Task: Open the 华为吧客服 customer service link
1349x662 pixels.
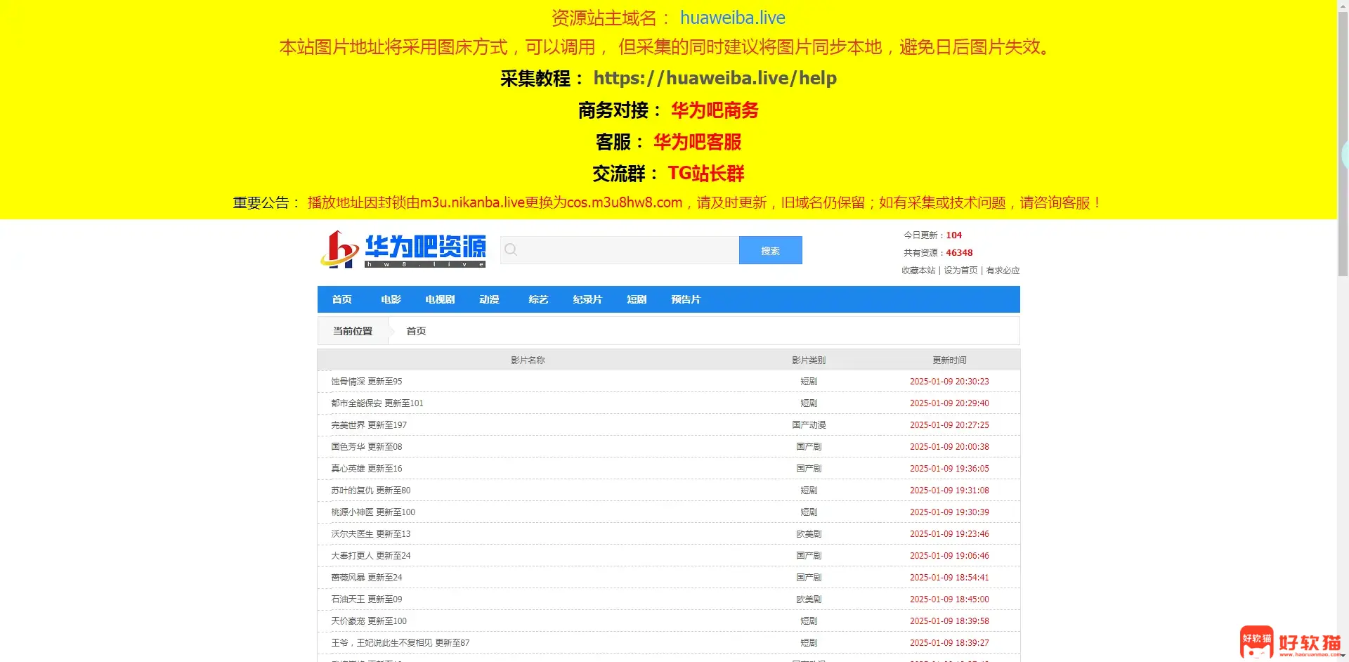Action: tap(697, 142)
